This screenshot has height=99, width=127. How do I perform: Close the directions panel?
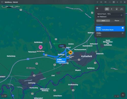click(97, 8)
